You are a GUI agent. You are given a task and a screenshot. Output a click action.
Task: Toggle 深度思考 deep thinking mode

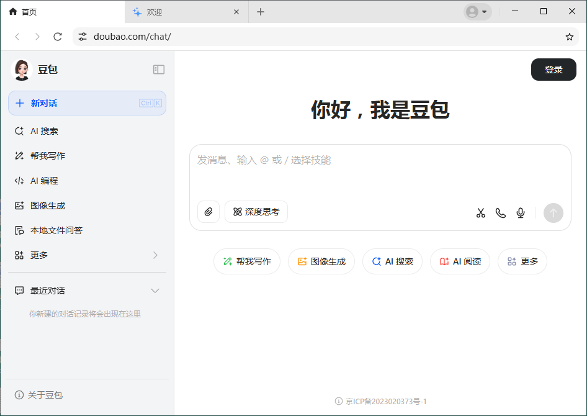coord(256,212)
